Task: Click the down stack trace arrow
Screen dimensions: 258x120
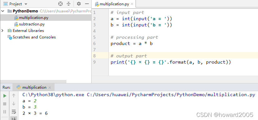Action: click(x=14, y=104)
